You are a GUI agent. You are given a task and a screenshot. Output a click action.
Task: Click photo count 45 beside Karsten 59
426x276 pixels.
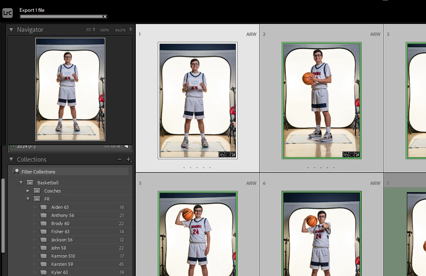tap(121, 264)
